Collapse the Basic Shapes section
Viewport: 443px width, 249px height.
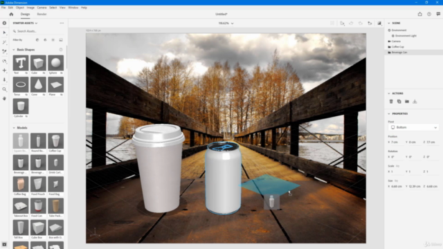click(14, 50)
